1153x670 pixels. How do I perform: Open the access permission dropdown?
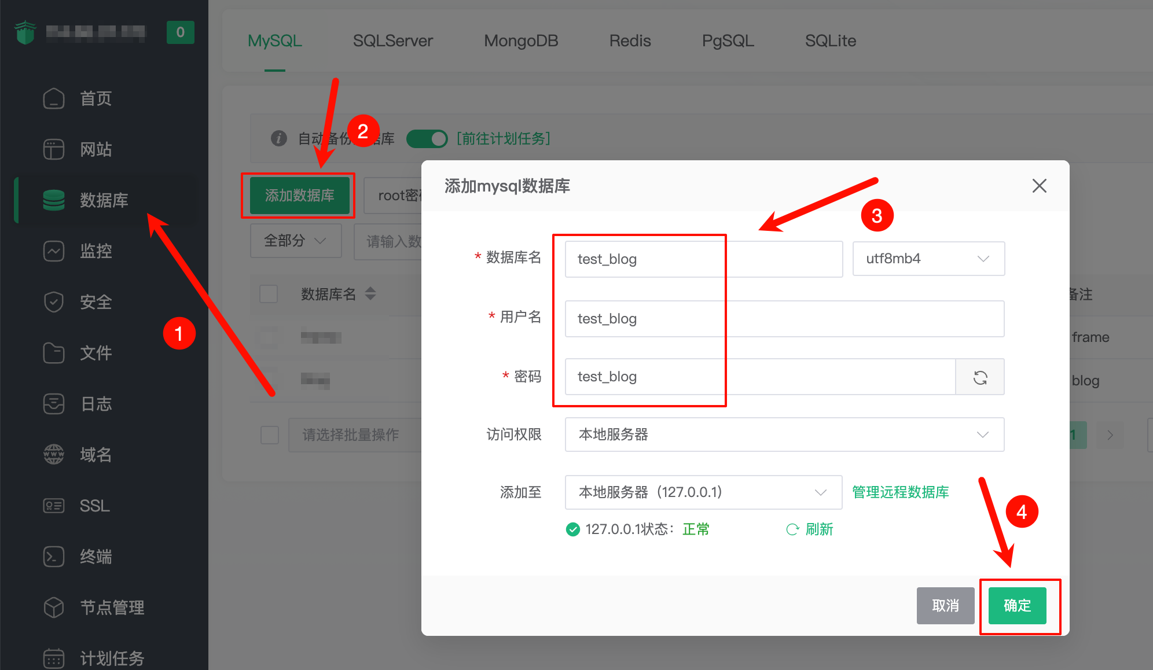point(784,435)
